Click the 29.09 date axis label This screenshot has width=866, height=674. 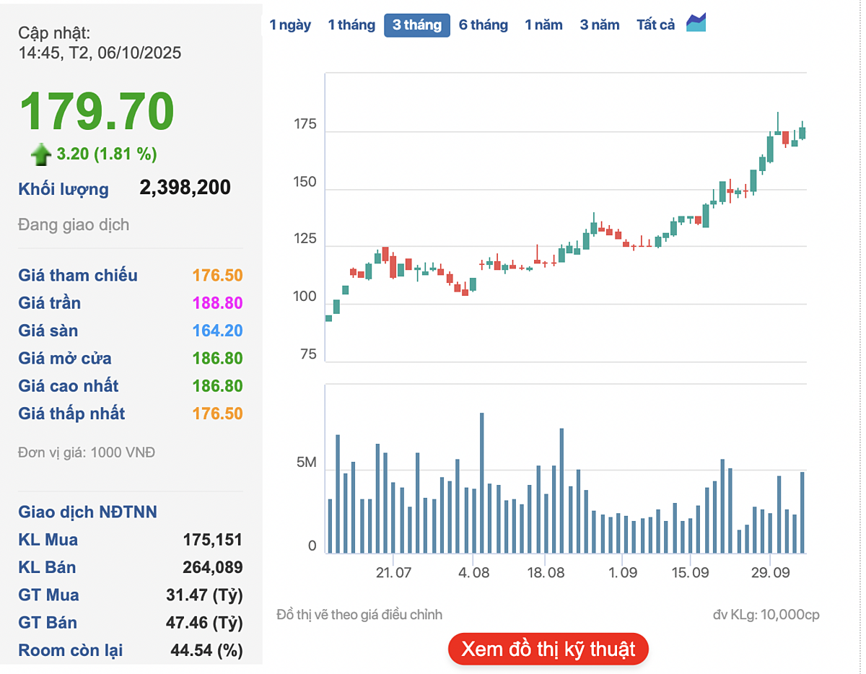[x=769, y=573]
